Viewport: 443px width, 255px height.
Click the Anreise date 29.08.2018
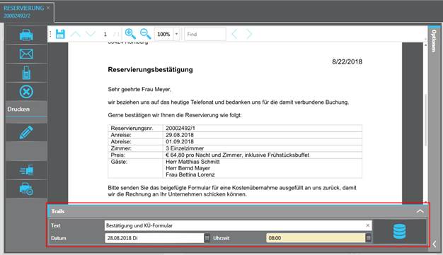180,135
